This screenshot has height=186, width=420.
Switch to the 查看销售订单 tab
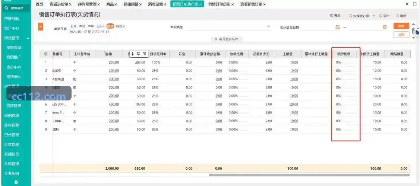(251, 4)
